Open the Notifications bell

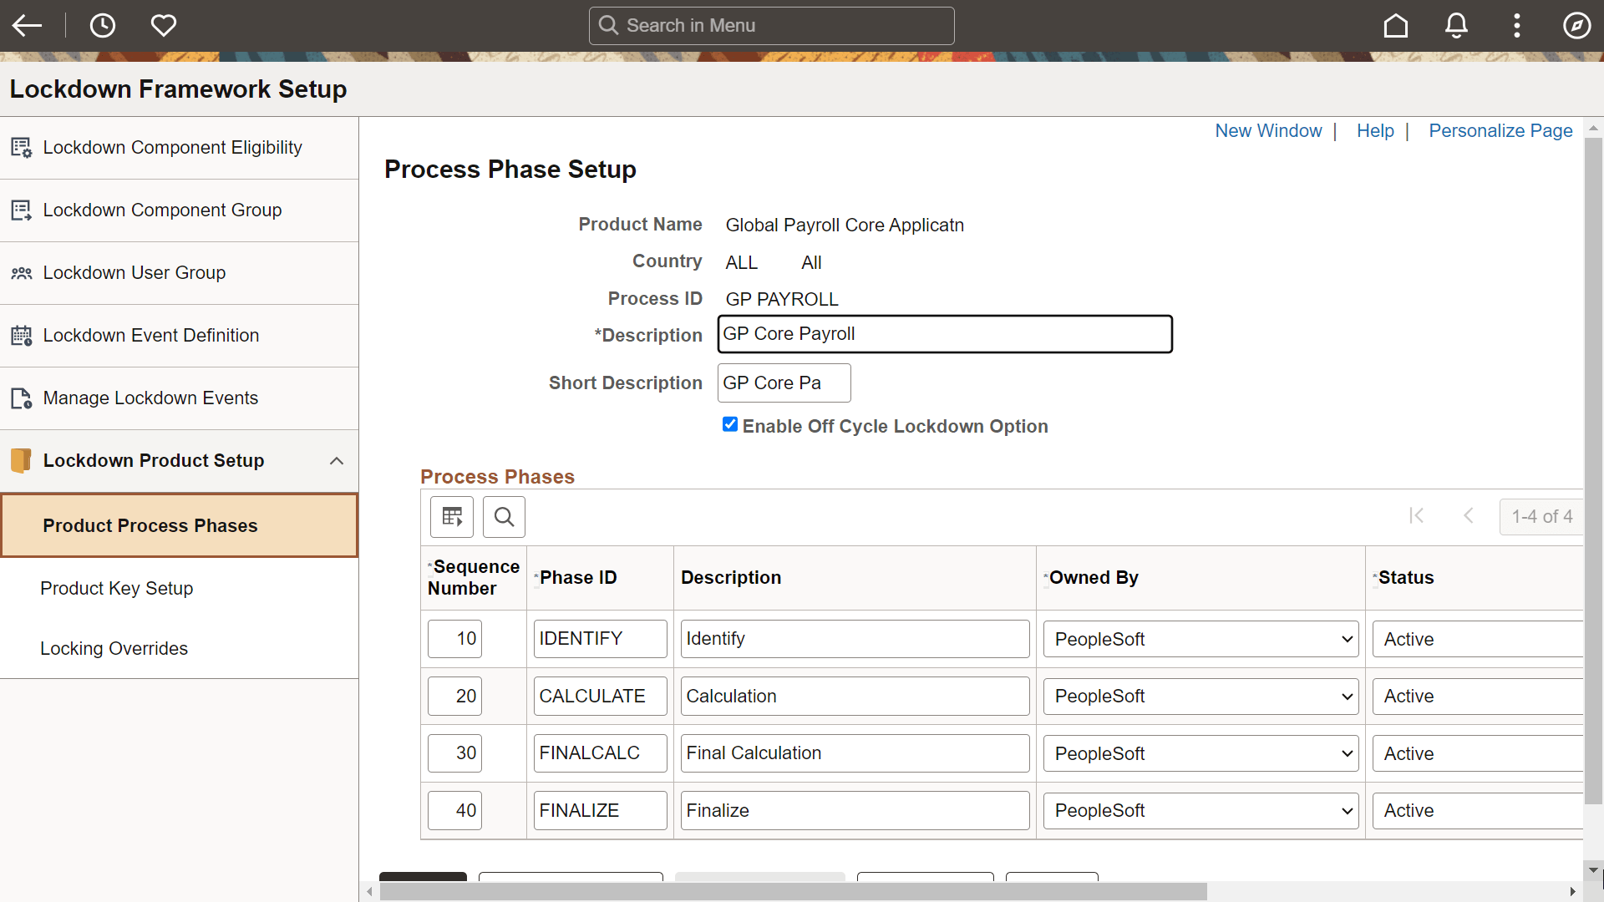click(x=1456, y=25)
